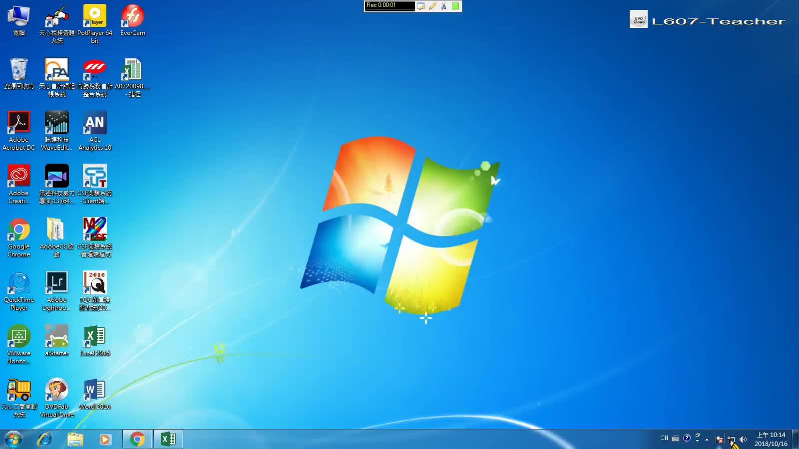
Task: Open File Explorer from the taskbar
Action: (75, 439)
